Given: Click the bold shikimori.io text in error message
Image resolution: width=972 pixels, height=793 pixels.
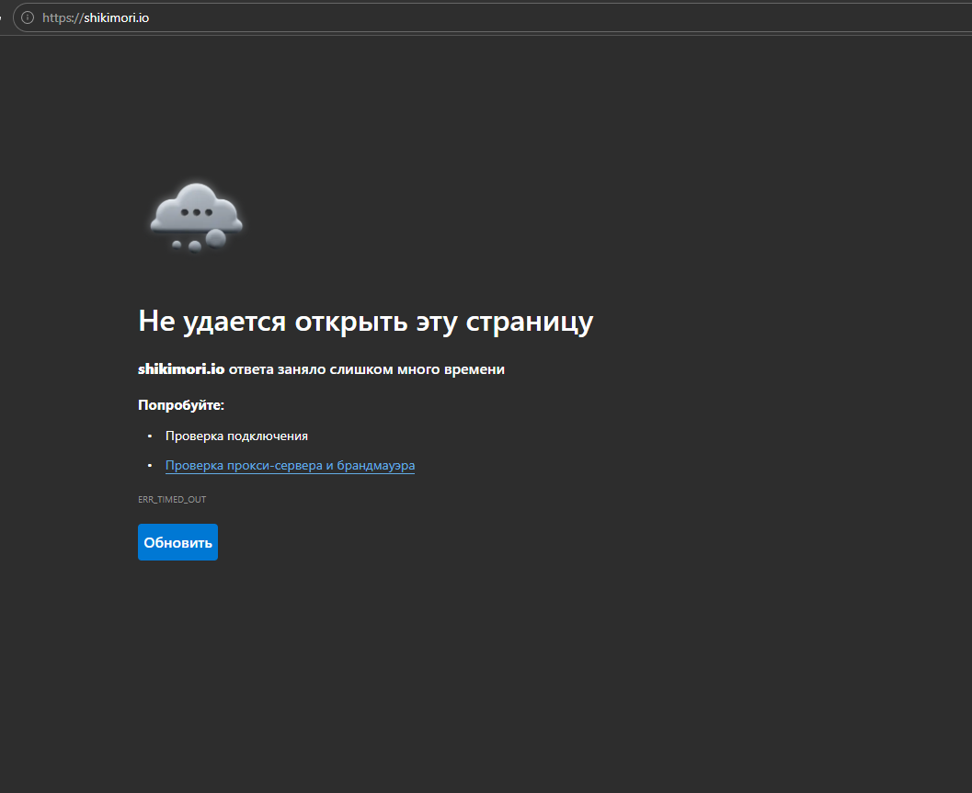Looking at the screenshot, I should click(181, 369).
